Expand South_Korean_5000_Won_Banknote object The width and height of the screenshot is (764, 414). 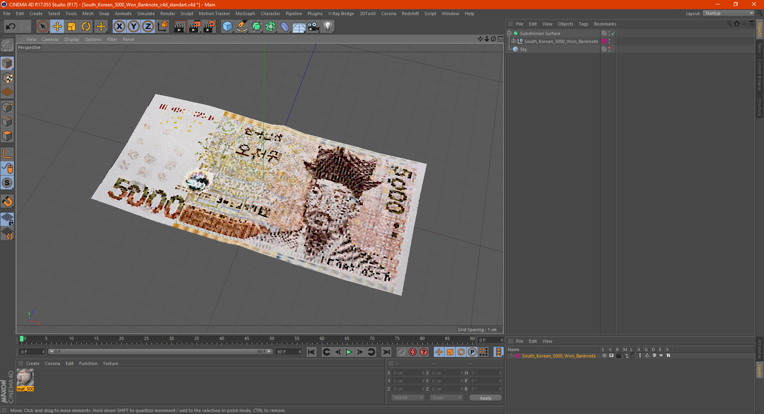pyautogui.click(x=514, y=41)
